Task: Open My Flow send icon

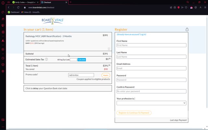Action: [x=182, y=7]
